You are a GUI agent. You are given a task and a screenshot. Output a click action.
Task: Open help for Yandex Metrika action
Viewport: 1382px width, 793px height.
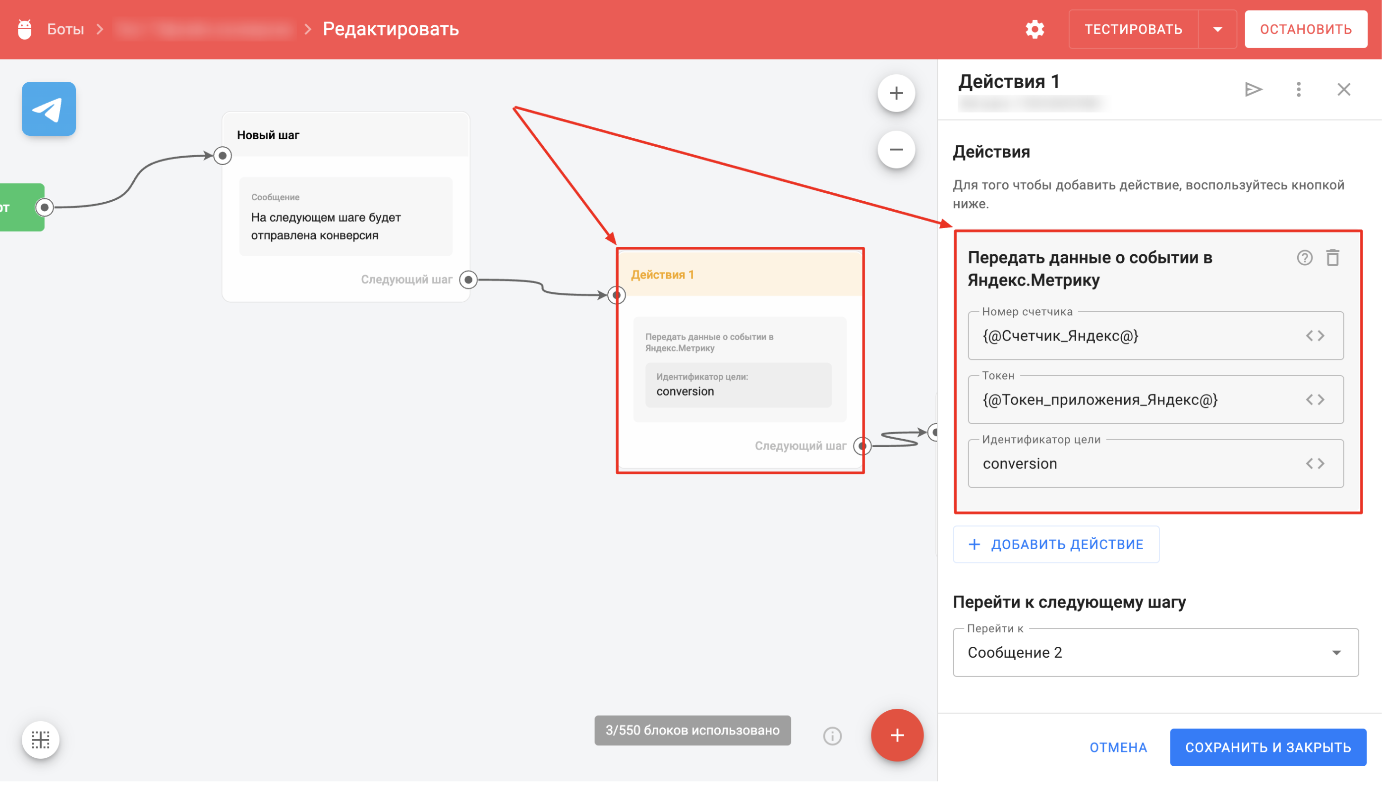1304,258
